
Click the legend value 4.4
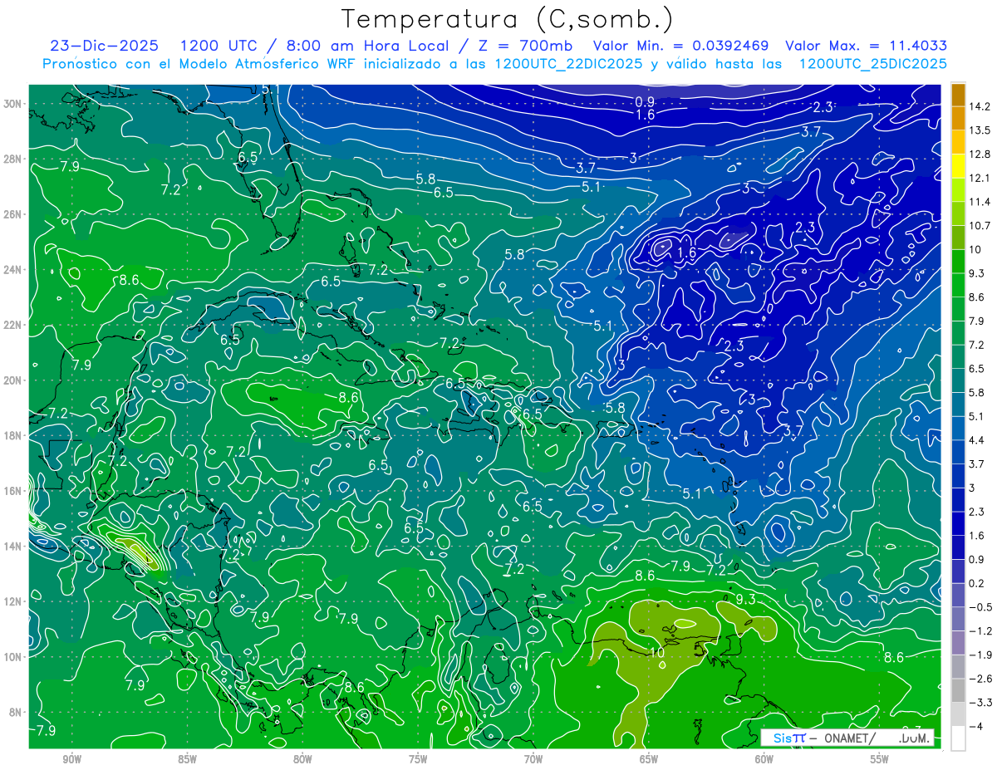click(978, 439)
